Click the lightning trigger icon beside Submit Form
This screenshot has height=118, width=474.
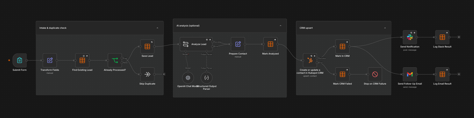[x=9, y=60]
